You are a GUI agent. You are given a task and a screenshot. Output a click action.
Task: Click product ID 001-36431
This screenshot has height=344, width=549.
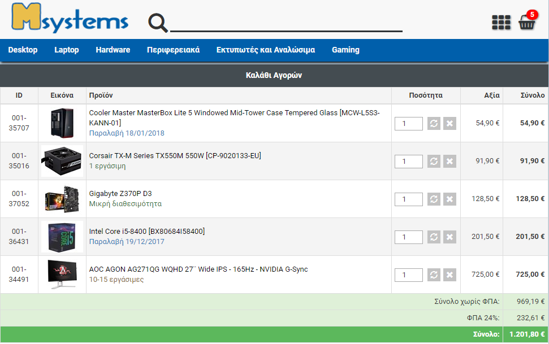19,236
